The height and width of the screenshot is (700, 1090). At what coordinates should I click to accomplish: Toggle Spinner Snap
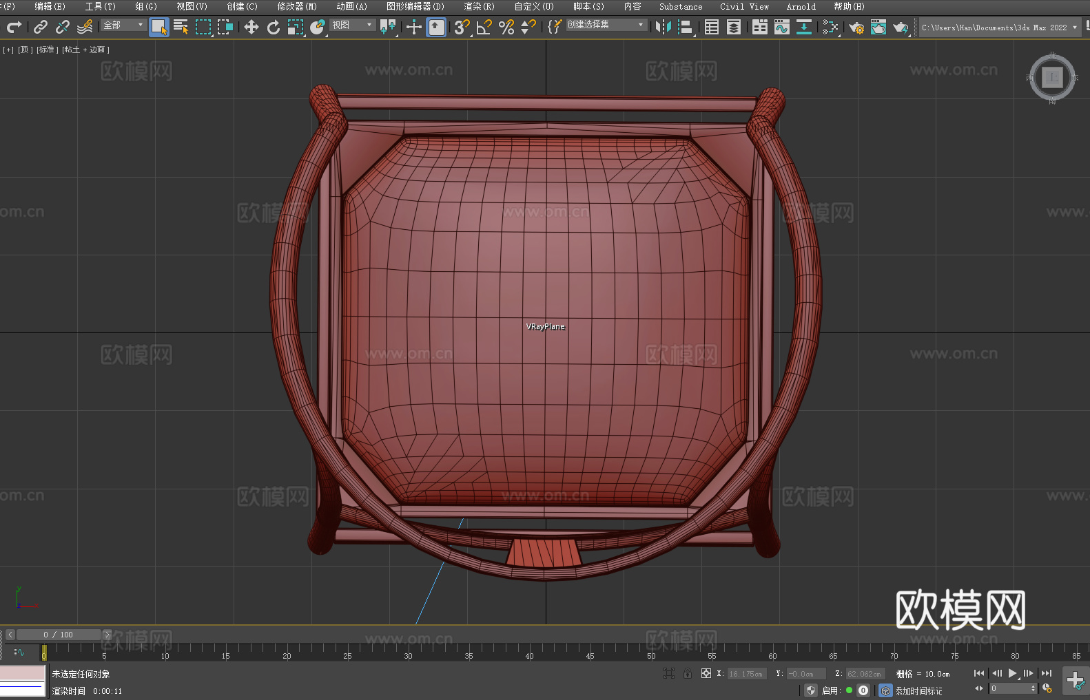coord(528,27)
